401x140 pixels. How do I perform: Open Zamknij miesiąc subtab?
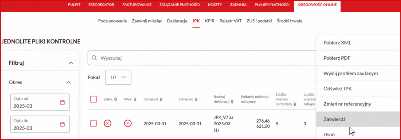coord(147,21)
